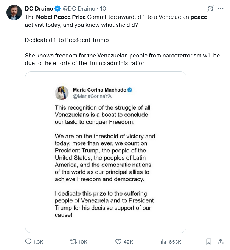
Task: Click the reply speech bubble icon
Action: point(28,242)
